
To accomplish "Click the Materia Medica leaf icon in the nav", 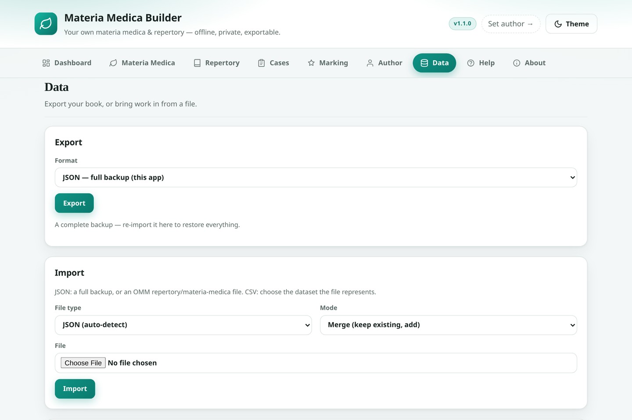I will tap(113, 63).
